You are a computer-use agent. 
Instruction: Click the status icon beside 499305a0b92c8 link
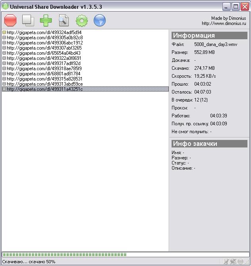4,38
